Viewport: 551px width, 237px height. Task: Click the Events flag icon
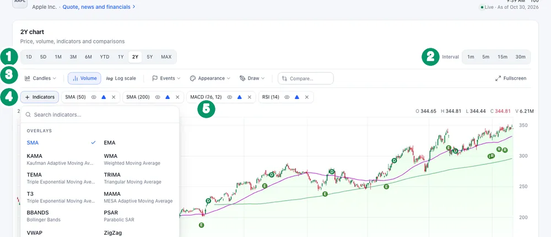155,79
